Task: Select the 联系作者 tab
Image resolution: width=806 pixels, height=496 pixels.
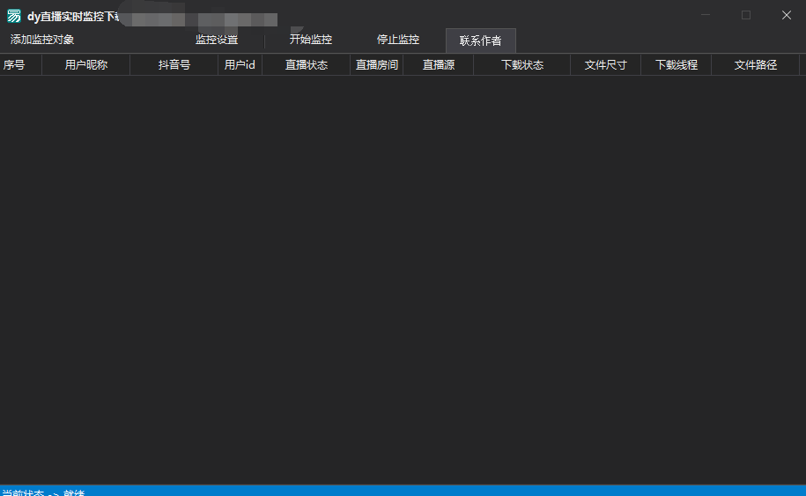Action: (x=480, y=41)
